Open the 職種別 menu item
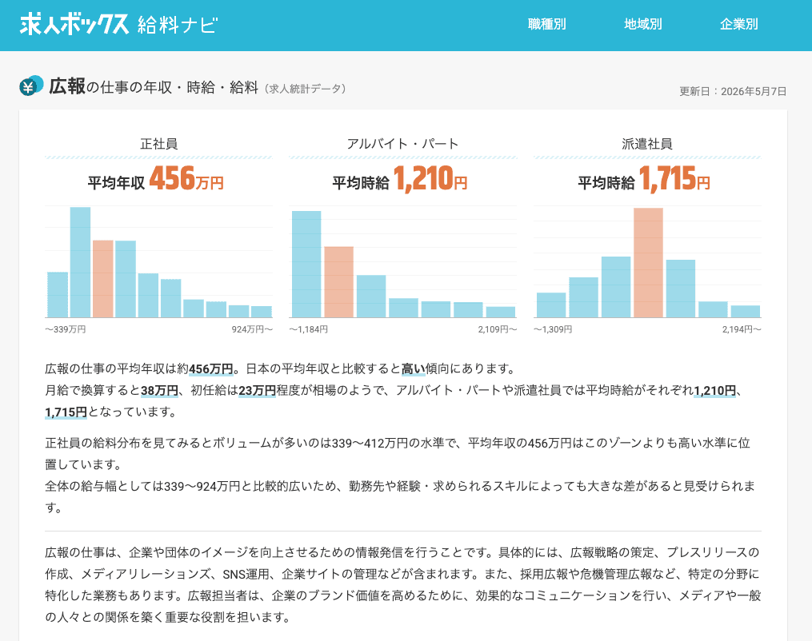Image resolution: width=812 pixels, height=641 pixels. coord(547,24)
